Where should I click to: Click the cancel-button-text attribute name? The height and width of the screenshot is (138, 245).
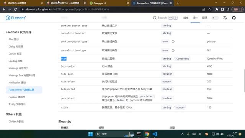[73, 33]
